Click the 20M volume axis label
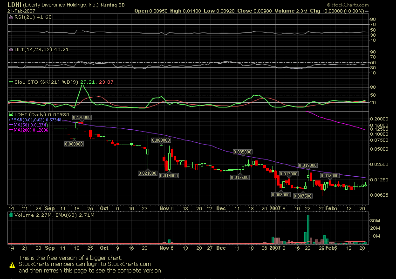Image resolution: width=396 pixels, height=279 pixels. (x=375, y=228)
